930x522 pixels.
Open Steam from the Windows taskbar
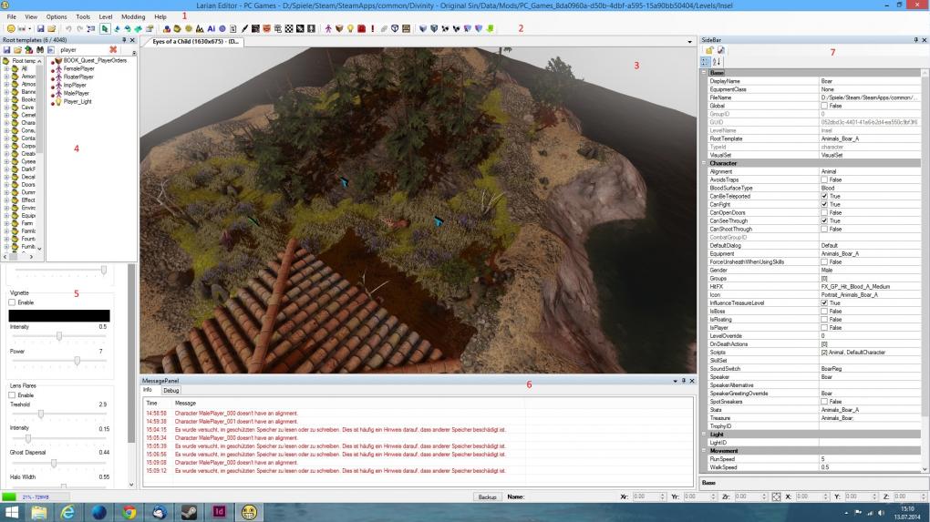189,512
